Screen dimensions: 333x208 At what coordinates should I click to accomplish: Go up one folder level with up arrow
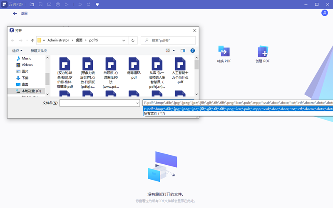pos(32,40)
